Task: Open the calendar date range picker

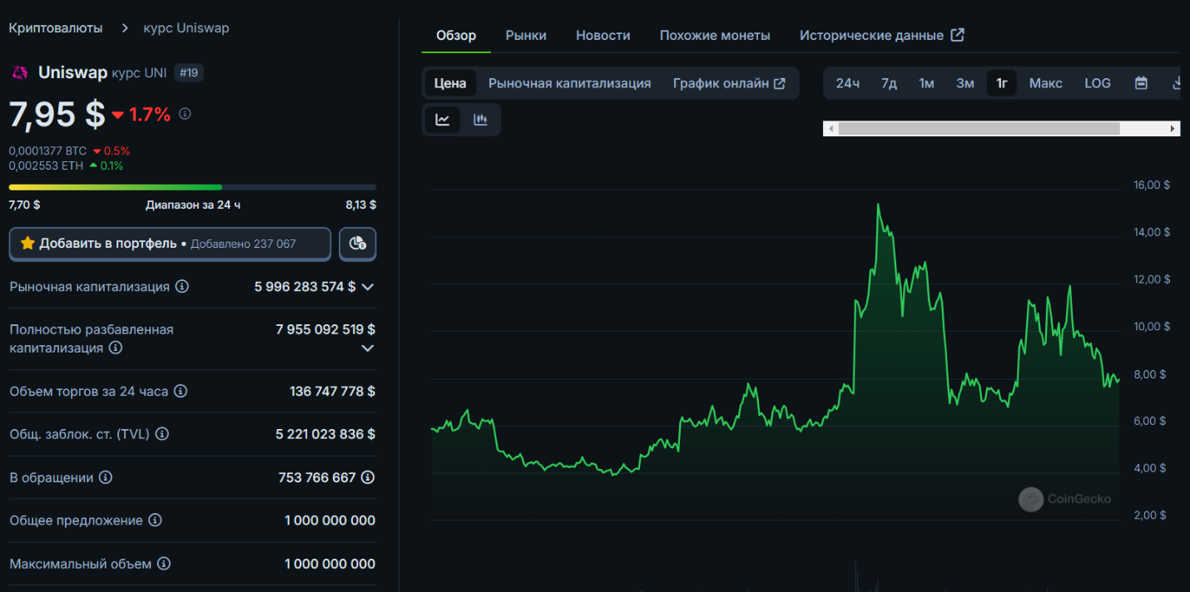Action: click(x=1141, y=83)
